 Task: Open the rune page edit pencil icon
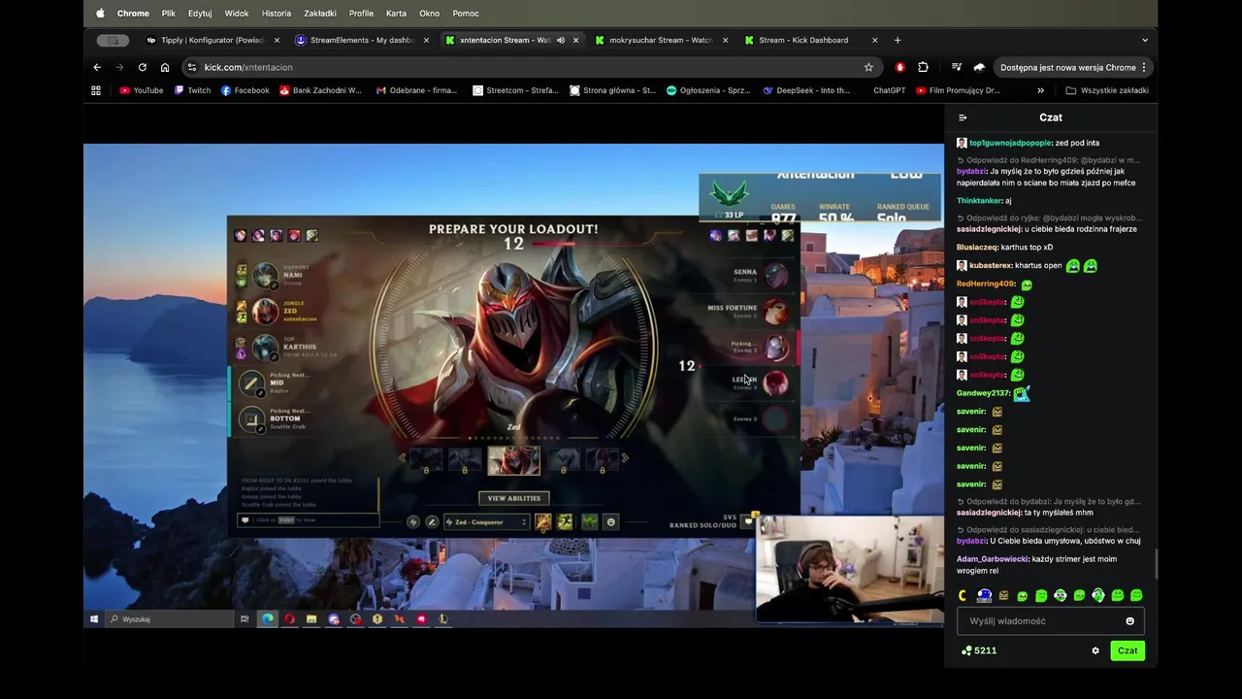pyautogui.click(x=432, y=522)
